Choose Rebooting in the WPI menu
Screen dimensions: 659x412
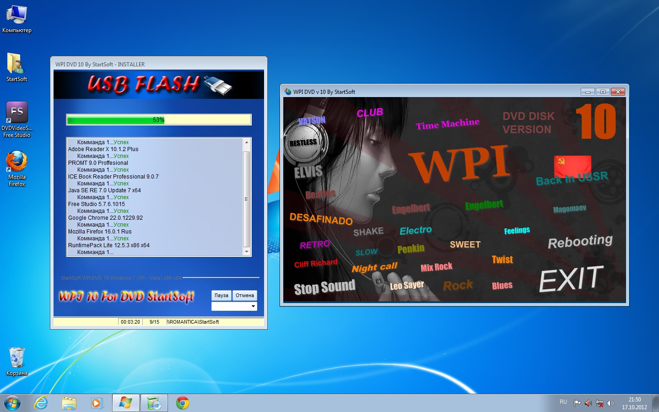[x=580, y=241]
